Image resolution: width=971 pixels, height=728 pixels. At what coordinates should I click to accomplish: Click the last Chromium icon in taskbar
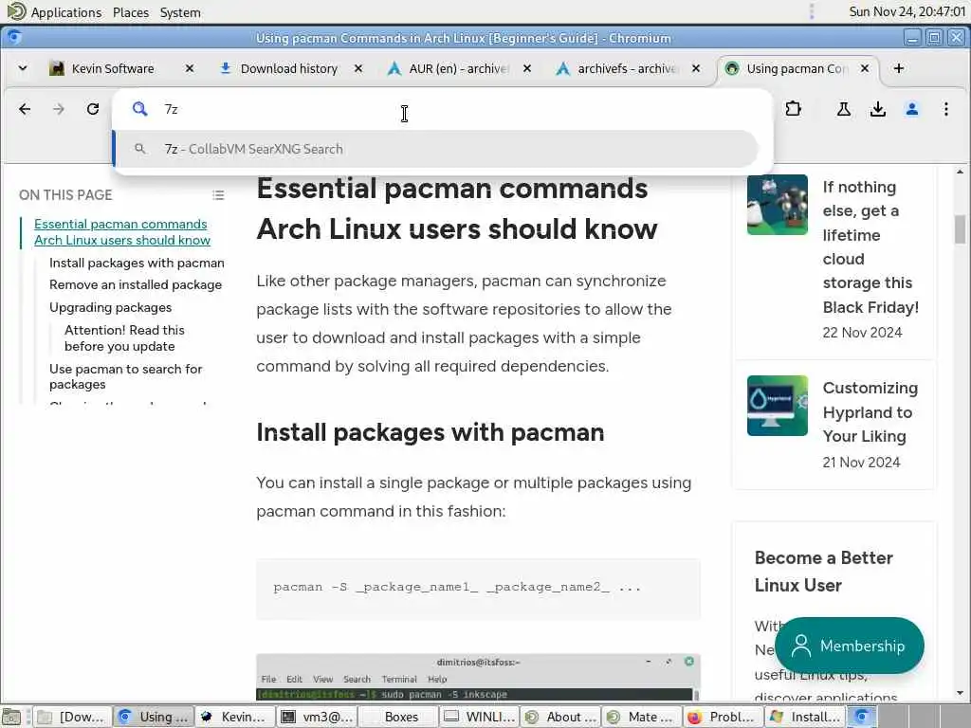[x=861, y=717]
